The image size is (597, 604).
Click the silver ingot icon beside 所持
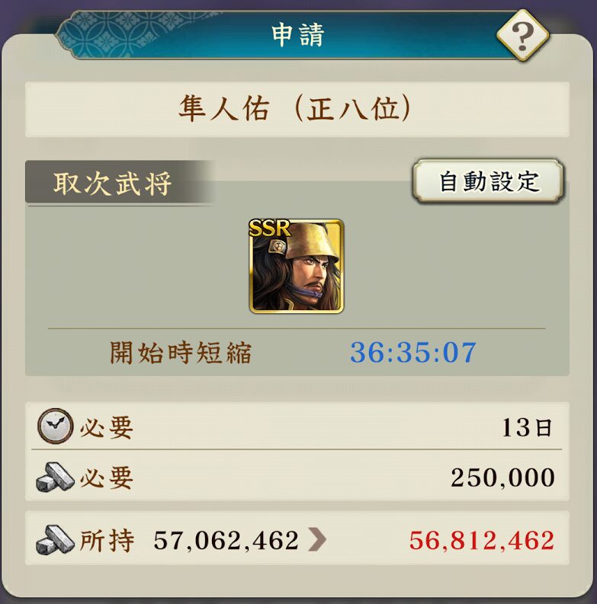click(55, 540)
